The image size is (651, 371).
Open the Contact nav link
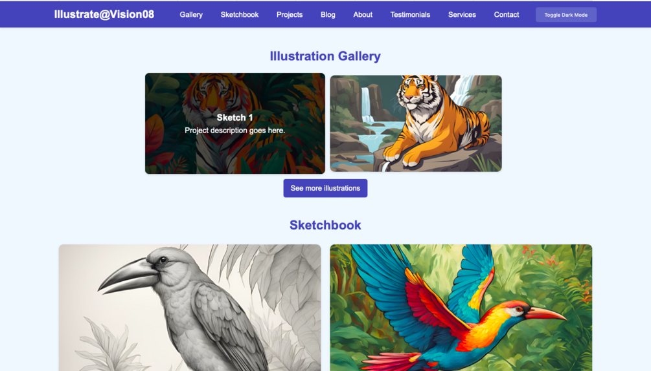pos(506,14)
